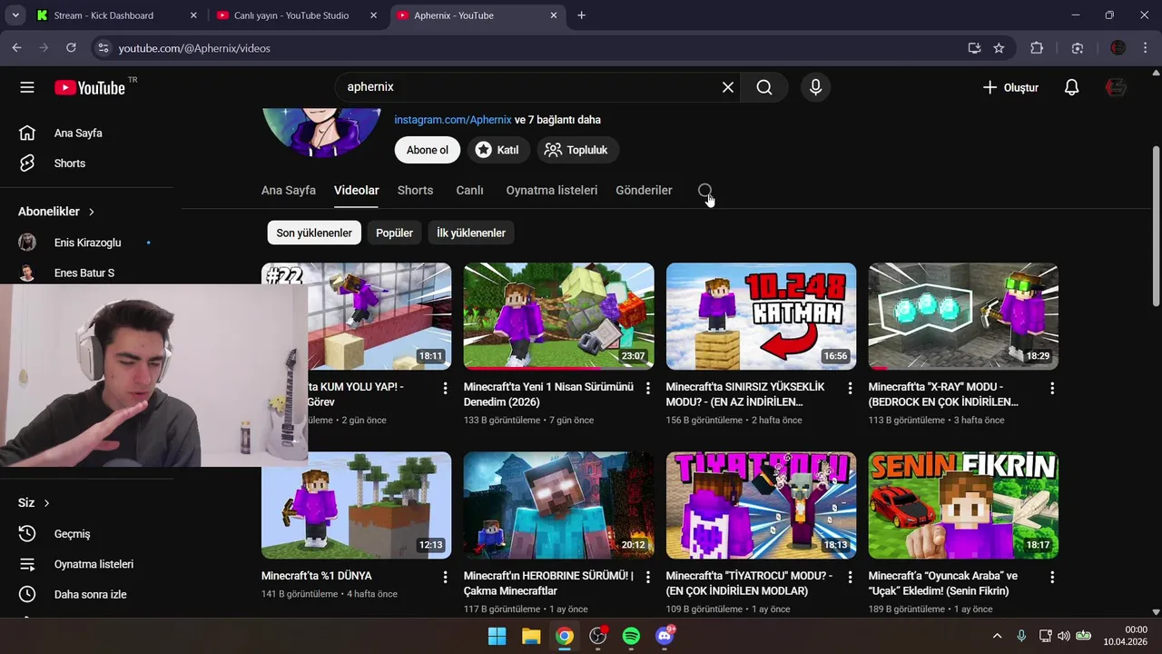Click the Abone ol button
This screenshot has height=654, width=1162.
428,150
